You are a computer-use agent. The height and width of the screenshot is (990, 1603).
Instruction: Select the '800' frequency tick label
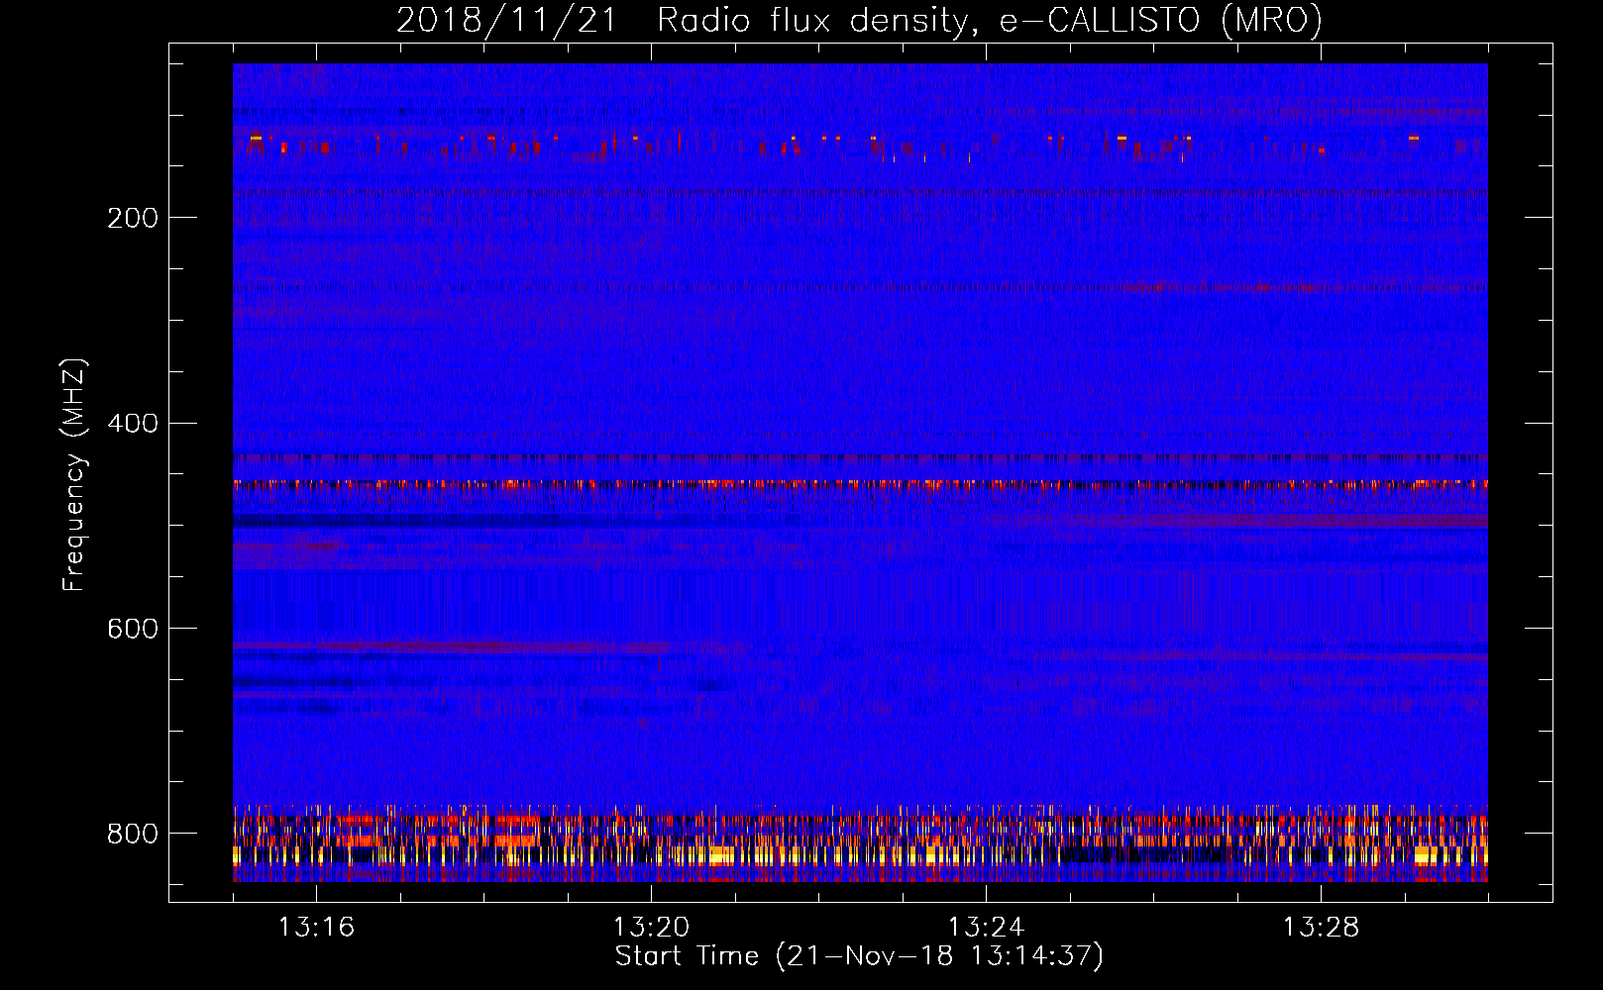click(x=133, y=834)
